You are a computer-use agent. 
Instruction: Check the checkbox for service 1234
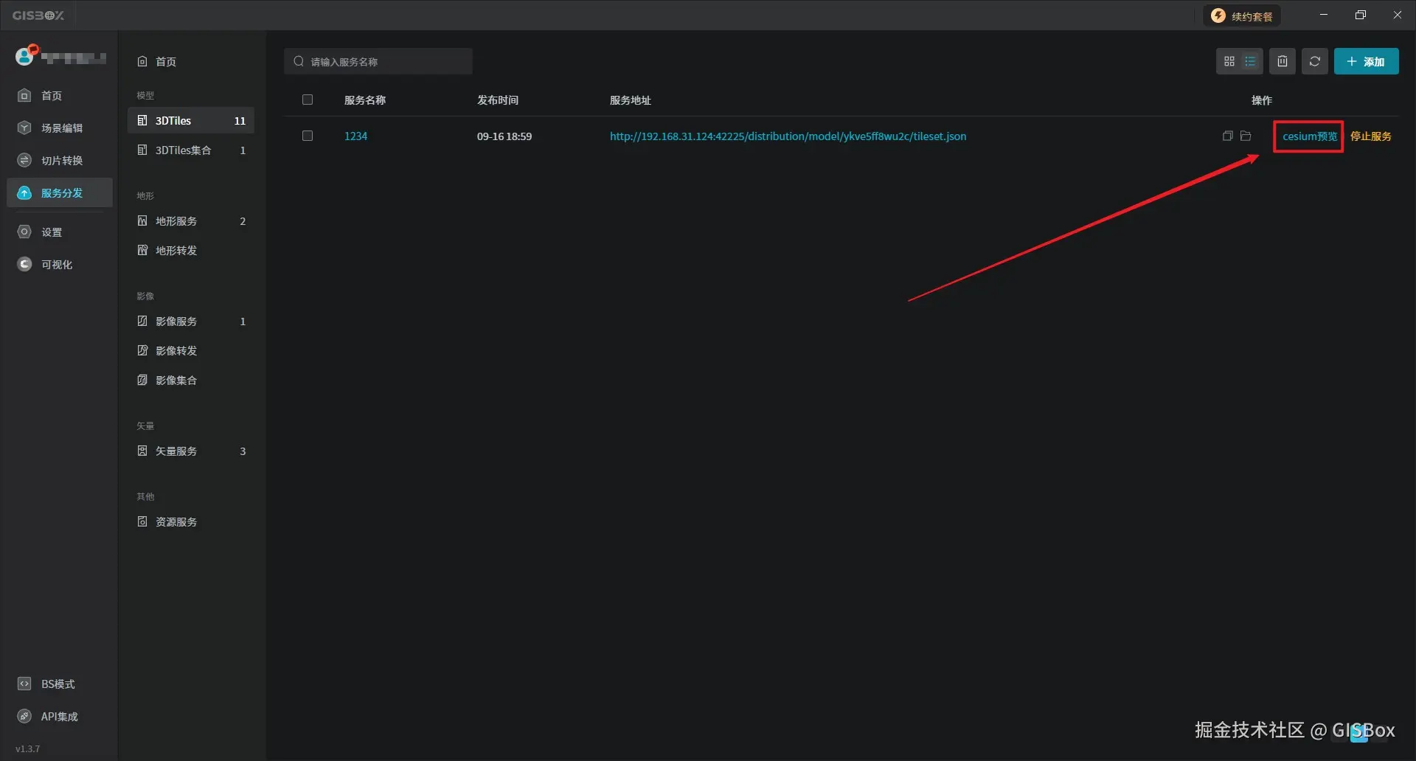(x=308, y=136)
